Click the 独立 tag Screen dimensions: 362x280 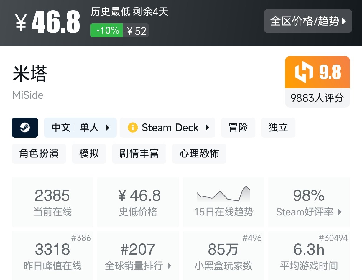tap(278, 127)
